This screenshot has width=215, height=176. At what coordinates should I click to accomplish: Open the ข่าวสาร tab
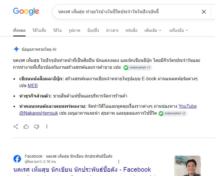[x=112, y=30]
